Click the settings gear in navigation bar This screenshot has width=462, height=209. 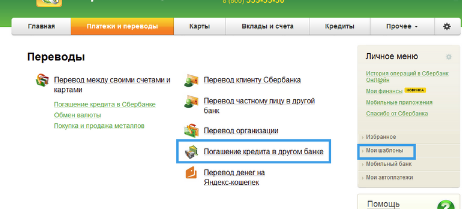(x=447, y=26)
